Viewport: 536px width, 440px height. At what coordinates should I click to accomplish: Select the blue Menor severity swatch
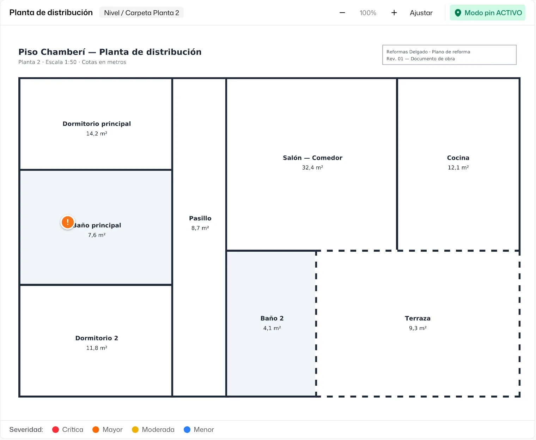[x=187, y=429]
